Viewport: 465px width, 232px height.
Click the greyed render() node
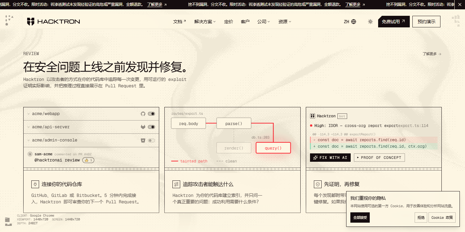tap(234, 148)
